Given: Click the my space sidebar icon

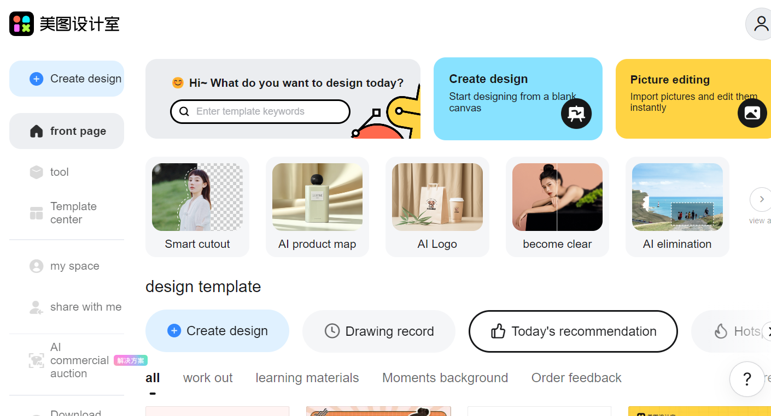Looking at the screenshot, I should tap(36, 266).
